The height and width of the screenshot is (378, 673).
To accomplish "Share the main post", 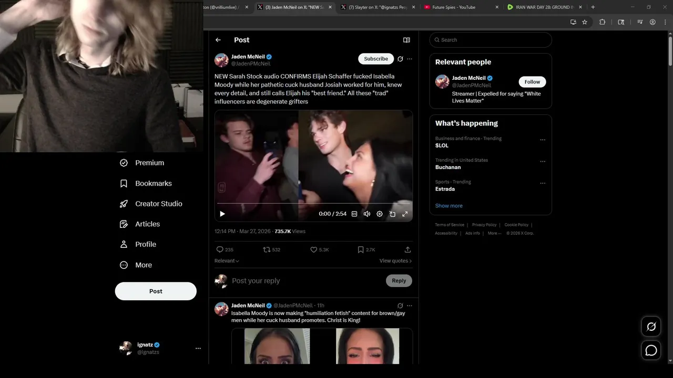I will pyautogui.click(x=407, y=249).
